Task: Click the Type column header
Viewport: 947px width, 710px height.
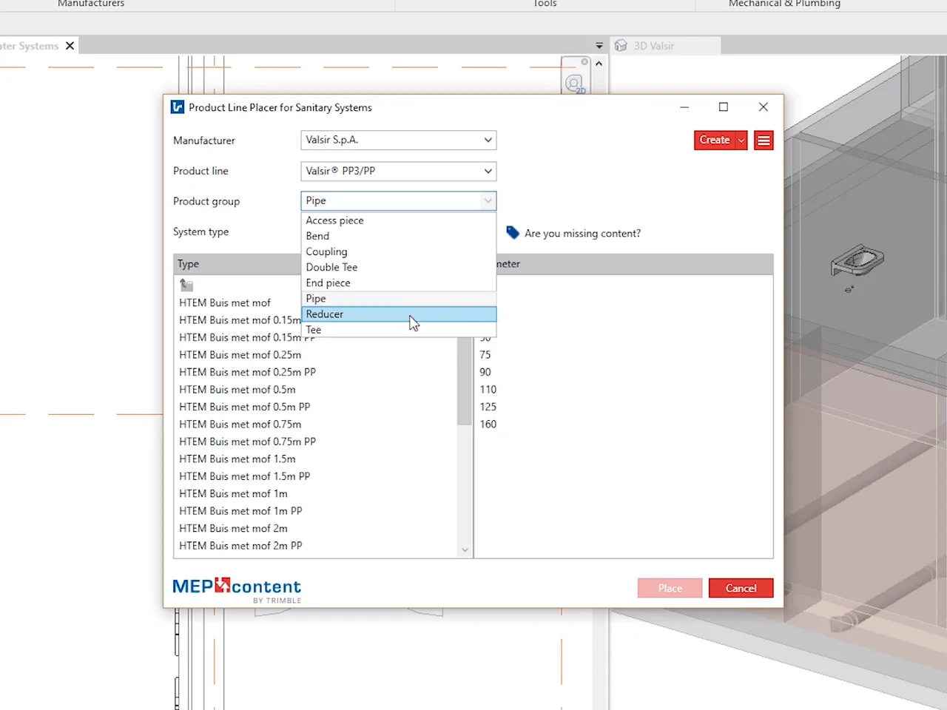Action: (237, 264)
